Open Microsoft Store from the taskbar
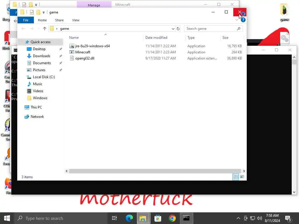This screenshot has height=224, width=299. (x=158, y=218)
